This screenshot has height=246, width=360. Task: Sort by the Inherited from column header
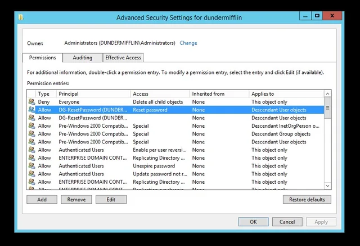pos(219,94)
